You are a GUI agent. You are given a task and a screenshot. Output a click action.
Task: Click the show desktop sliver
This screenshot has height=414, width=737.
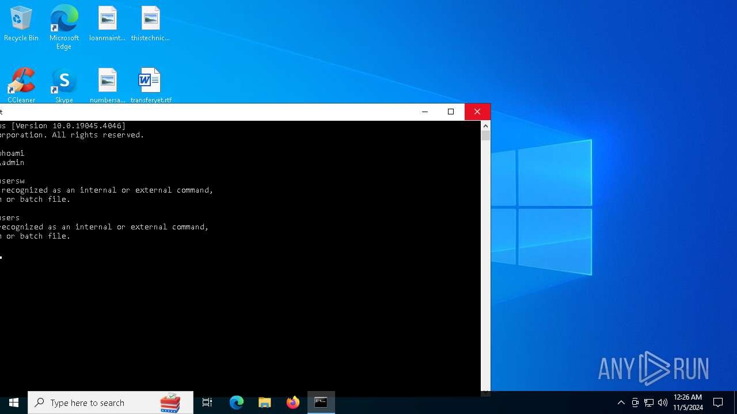point(735,402)
